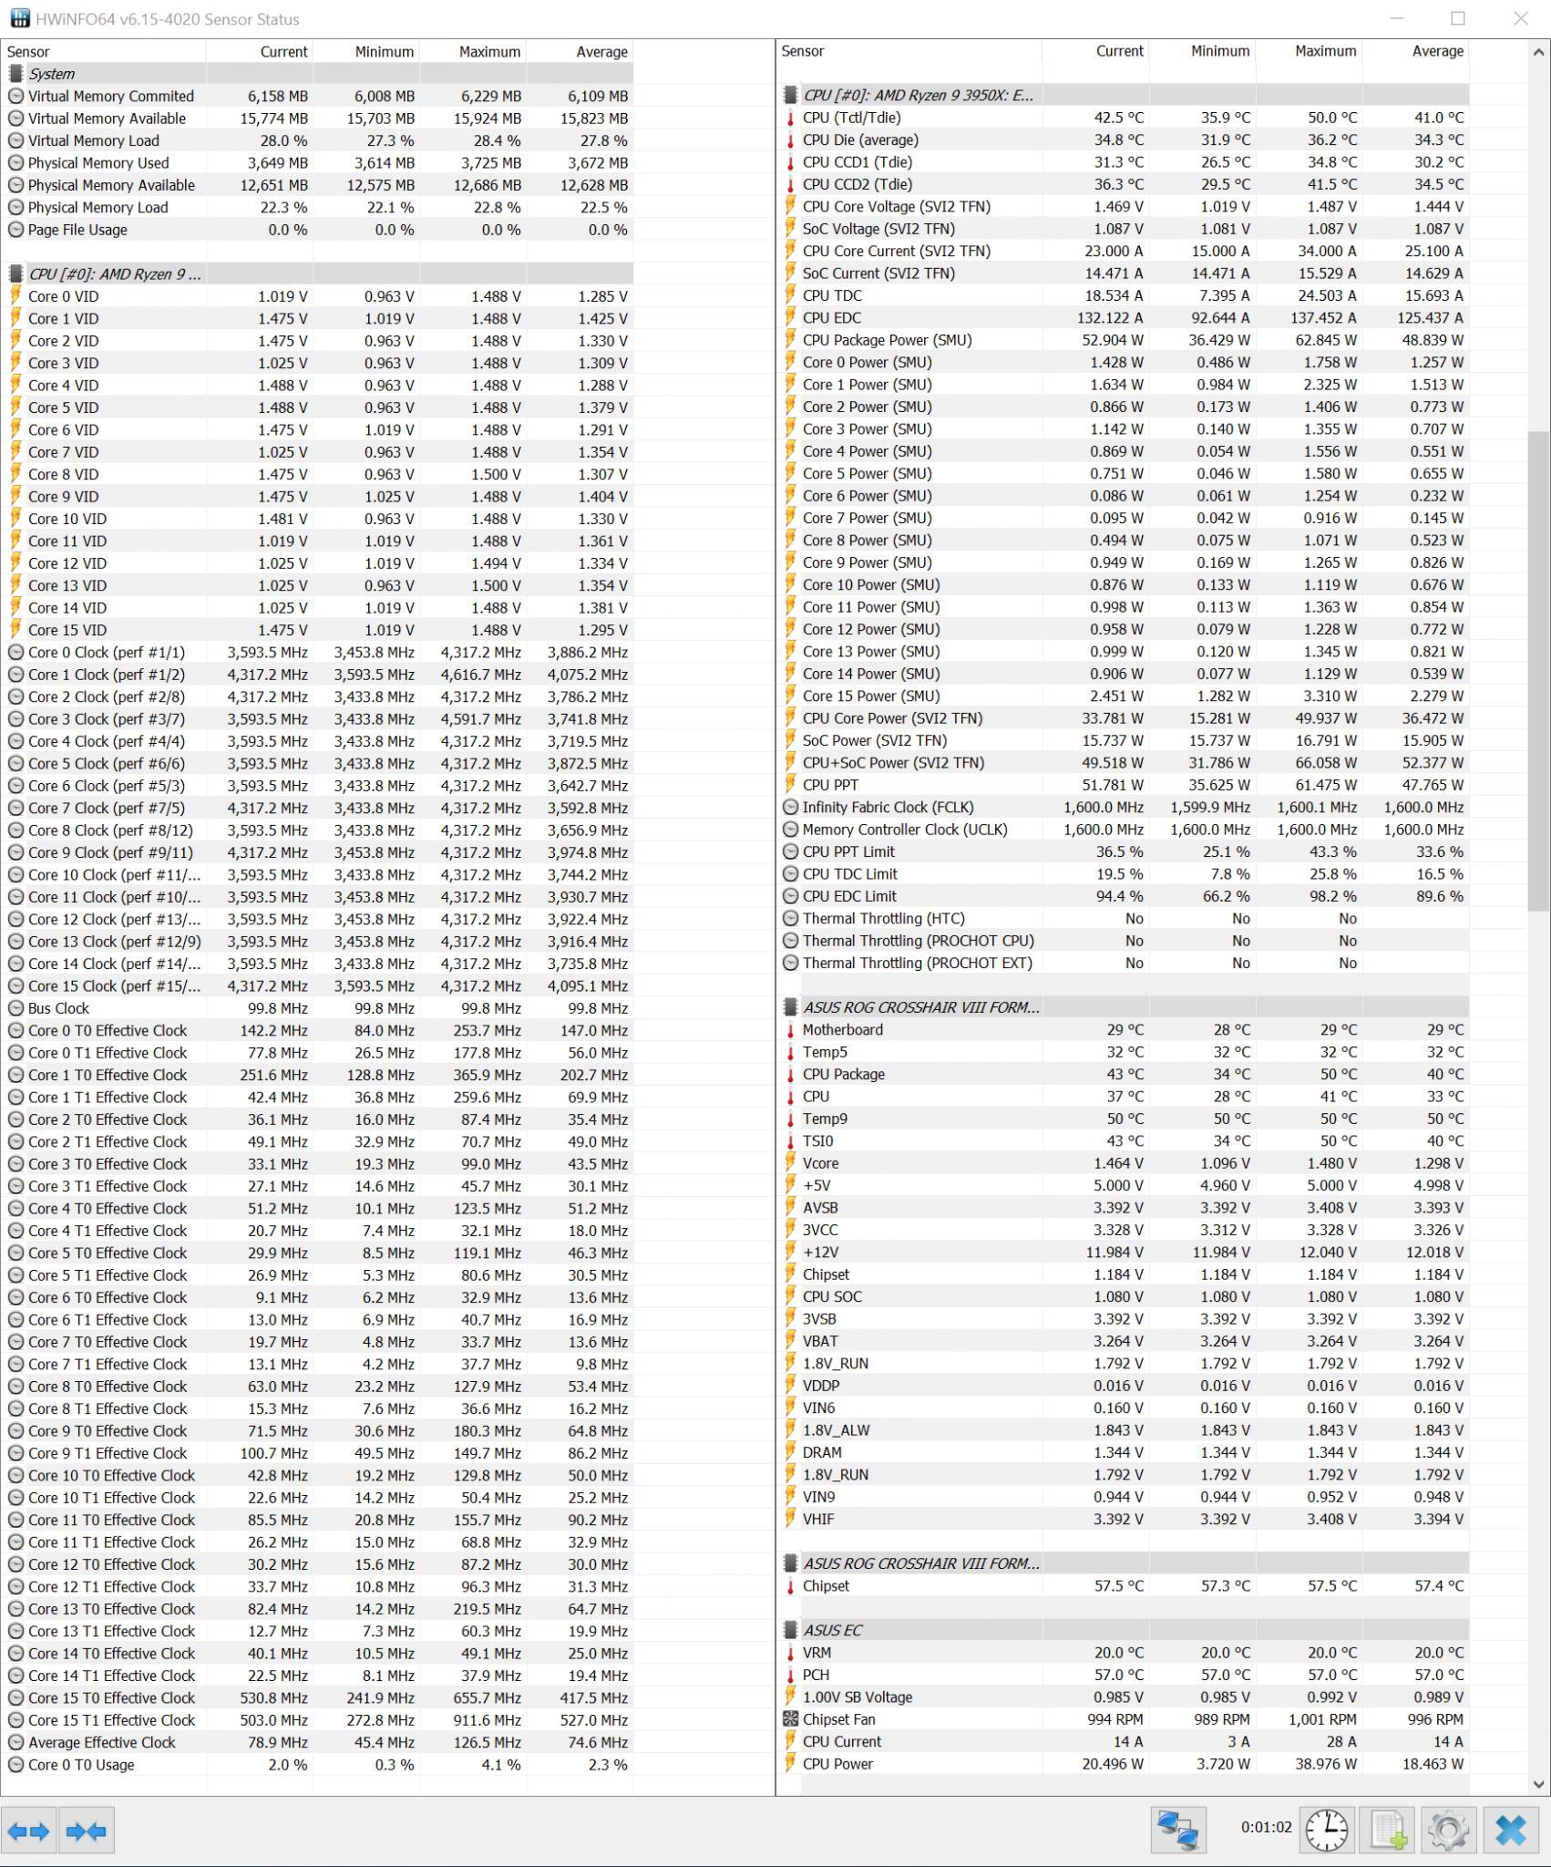Click the 4,616.7 MHz maximum clock value
Image resolution: width=1551 pixels, height=1867 pixels.
pos(480,675)
